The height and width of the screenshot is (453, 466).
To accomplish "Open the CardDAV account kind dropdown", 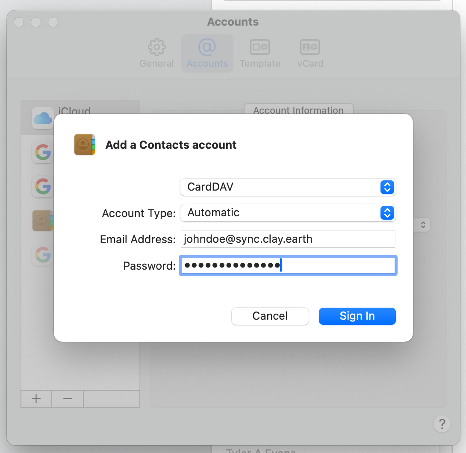I will click(288, 187).
